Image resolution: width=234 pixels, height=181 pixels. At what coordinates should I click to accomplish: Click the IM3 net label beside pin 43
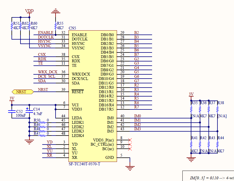pyautogui.click(x=137, y=129)
